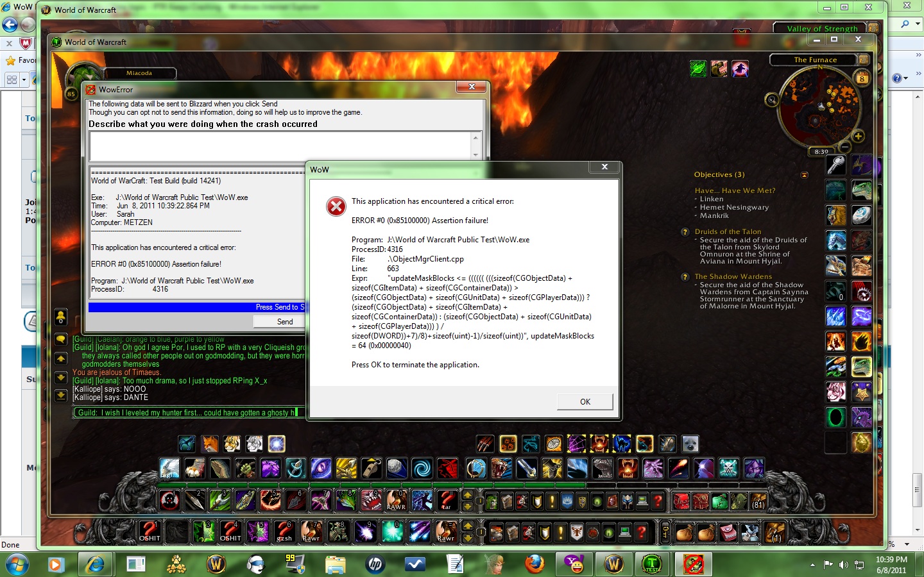Image resolution: width=924 pixels, height=577 pixels.
Task: Zoom out the minimap with minus button
Action: click(845, 147)
